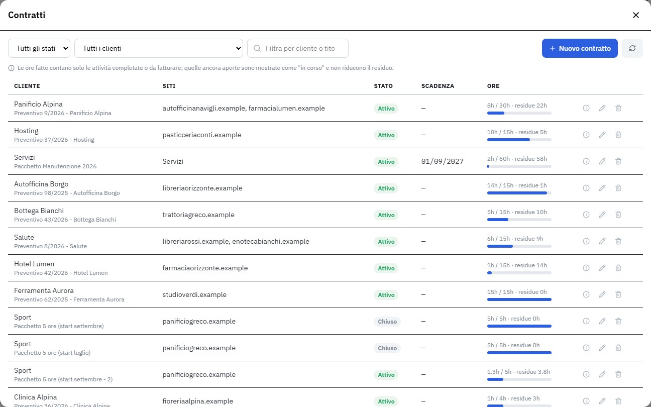Click the CLIENTE column header

(27, 86)
